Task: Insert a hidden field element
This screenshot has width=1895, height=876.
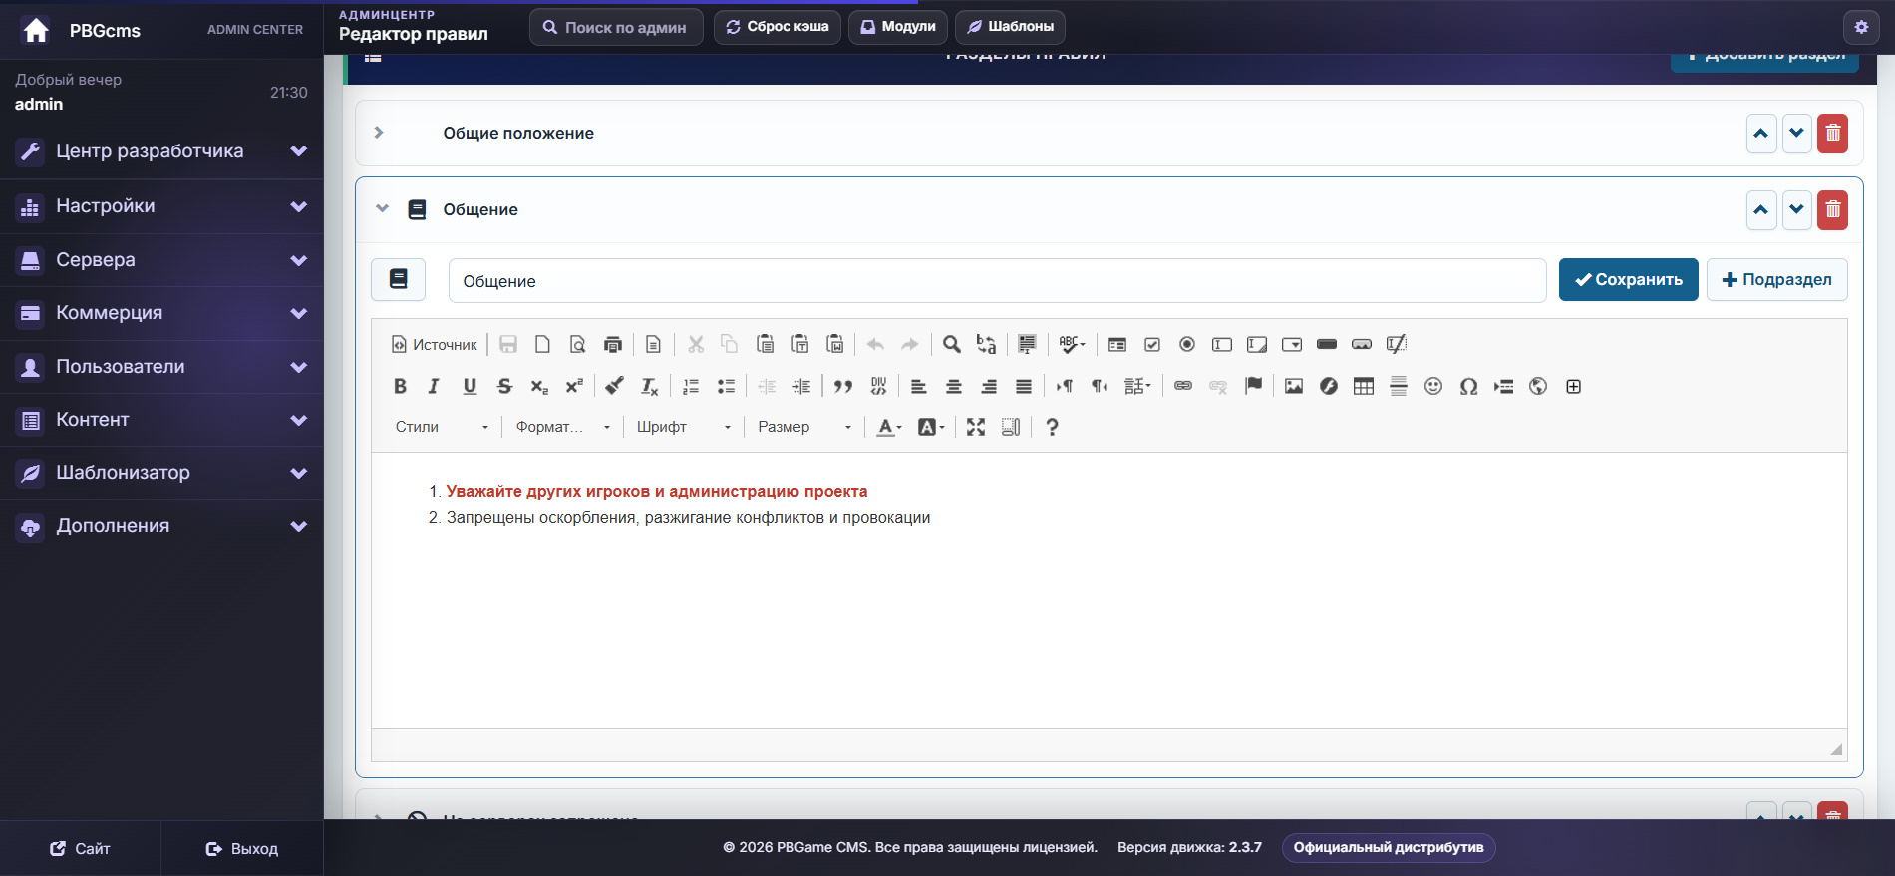Action: click(x=1397, y=345)
